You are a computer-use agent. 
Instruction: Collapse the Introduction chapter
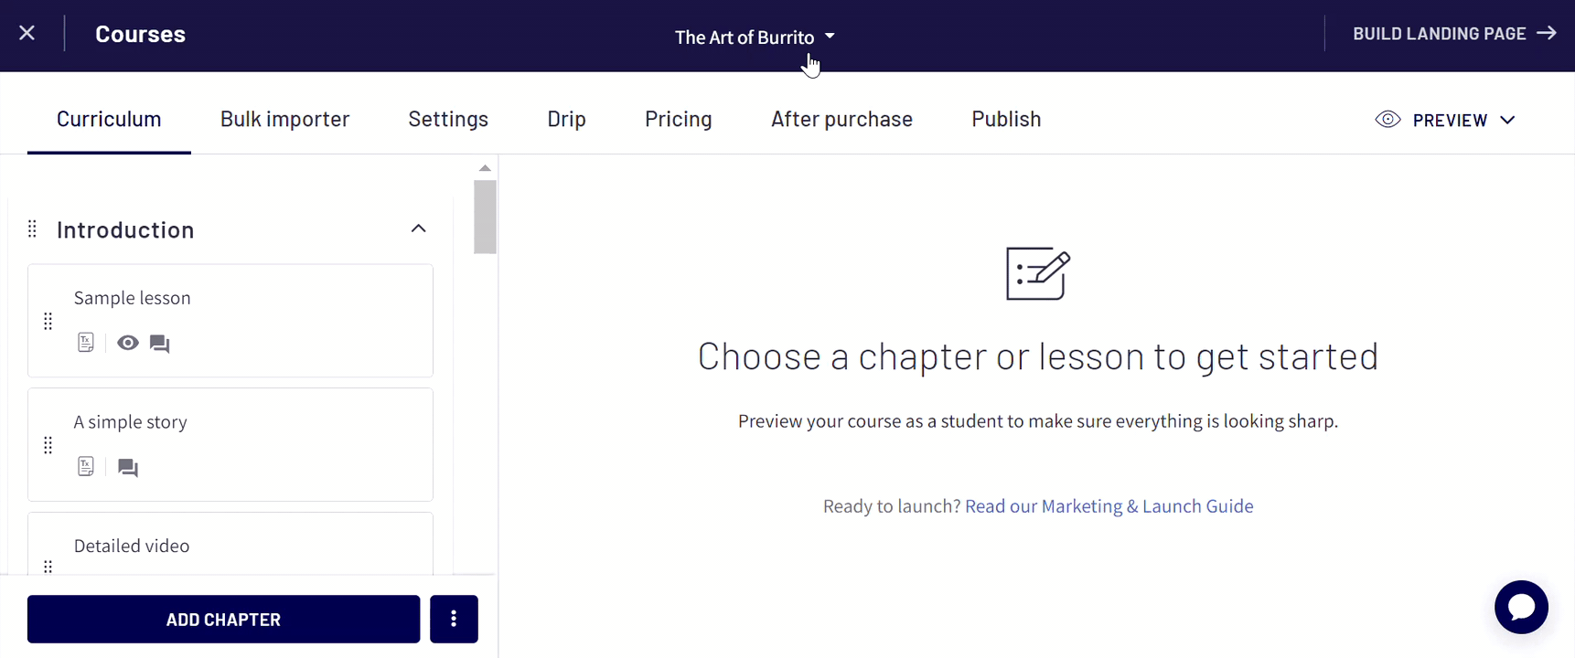[418, 228]
